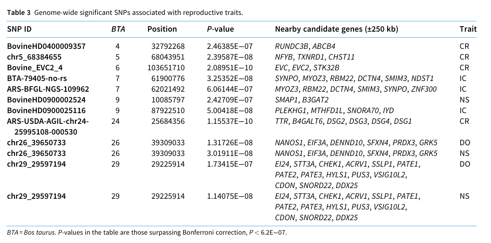The image size is (491, 243).
Task: Click SNP chr5_68384655 cell
Action: click(x=34, y=57)
